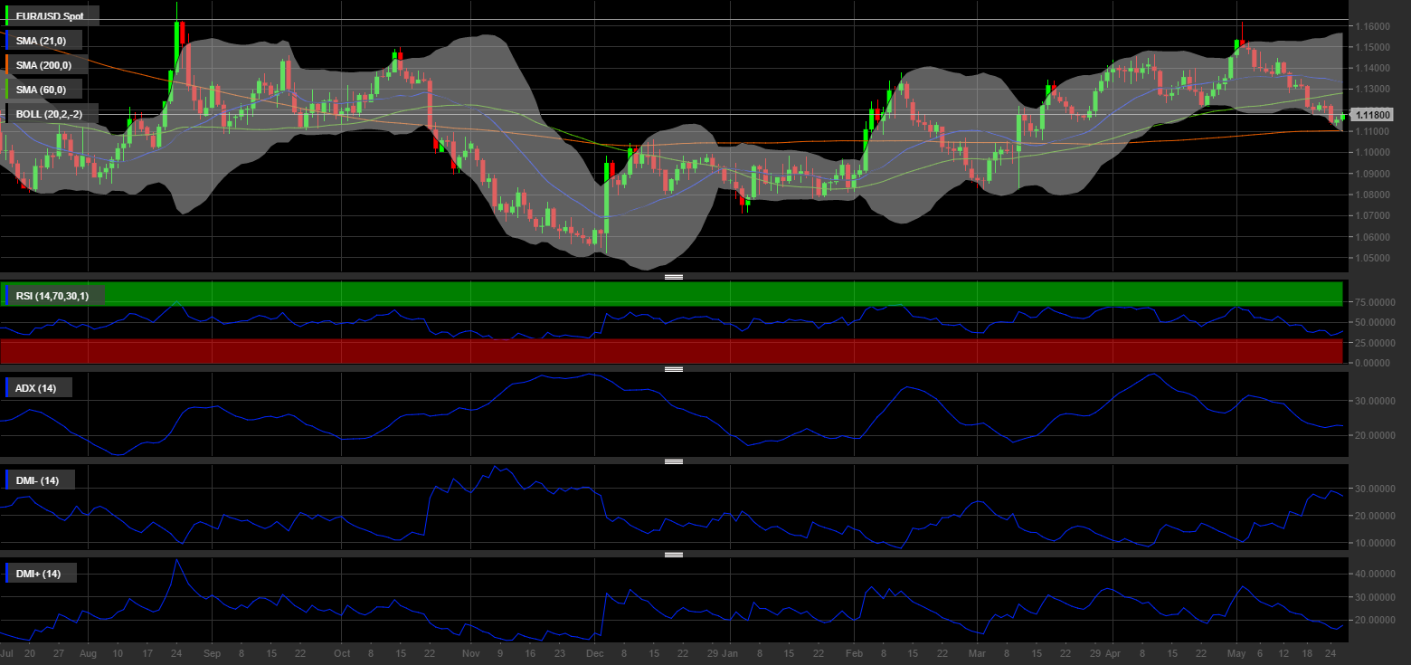Click divider handle between price chart and RSI
1411x665 pixels.
(674, 277)
